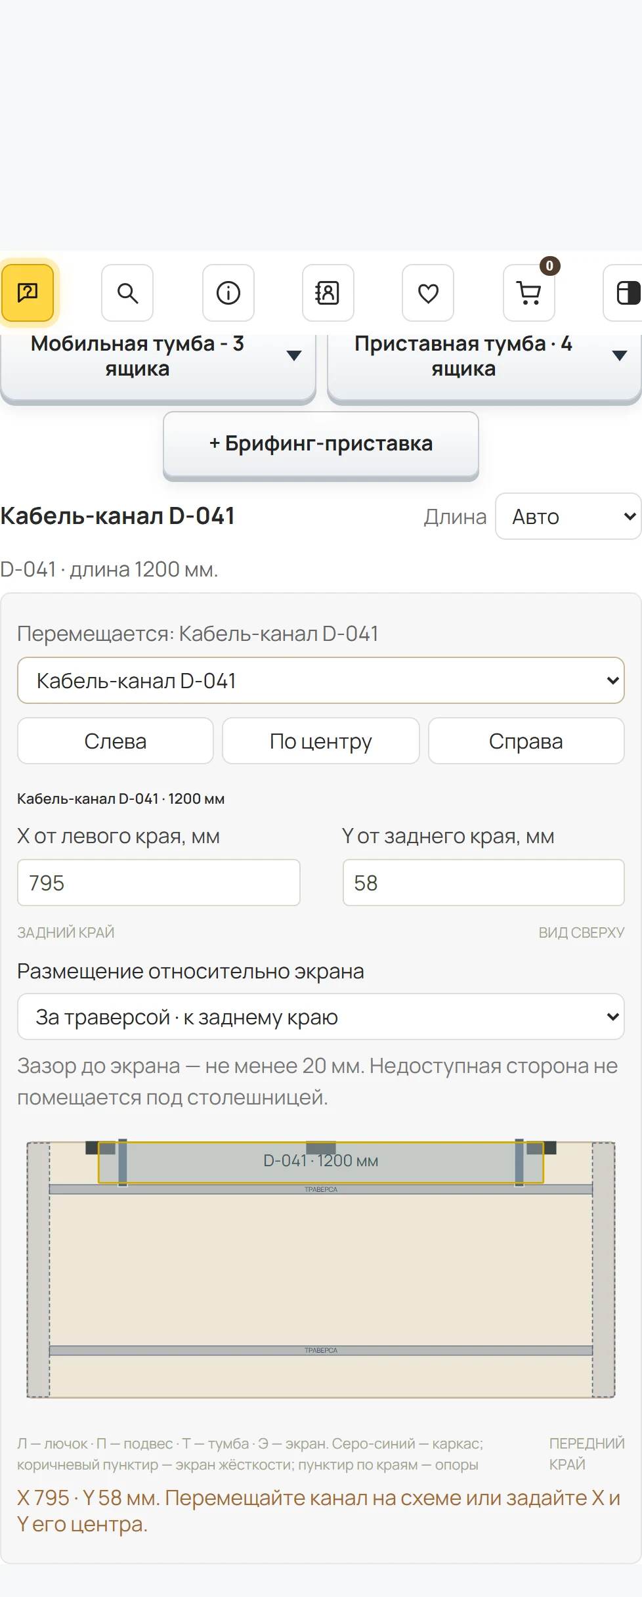
Task: Open the Длина Авто dropdown
Action: tap(568, 517)
